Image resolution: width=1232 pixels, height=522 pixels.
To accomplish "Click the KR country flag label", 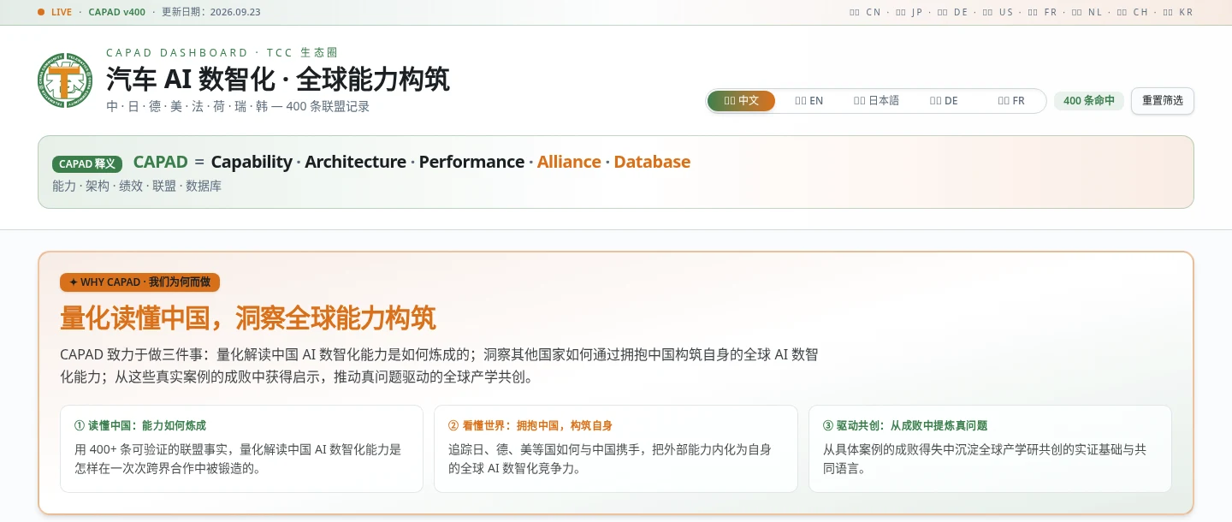I will click(1178, 12).
